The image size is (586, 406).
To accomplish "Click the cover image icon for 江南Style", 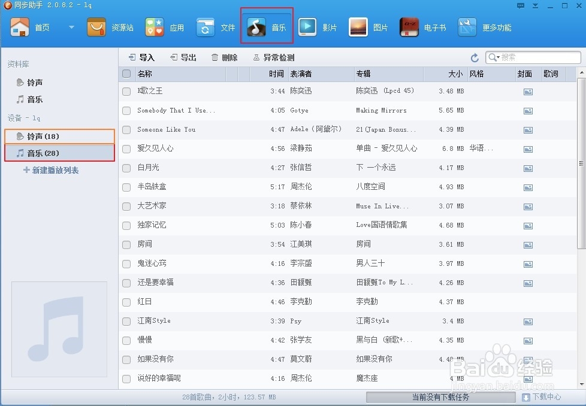I will click(528, 322).
